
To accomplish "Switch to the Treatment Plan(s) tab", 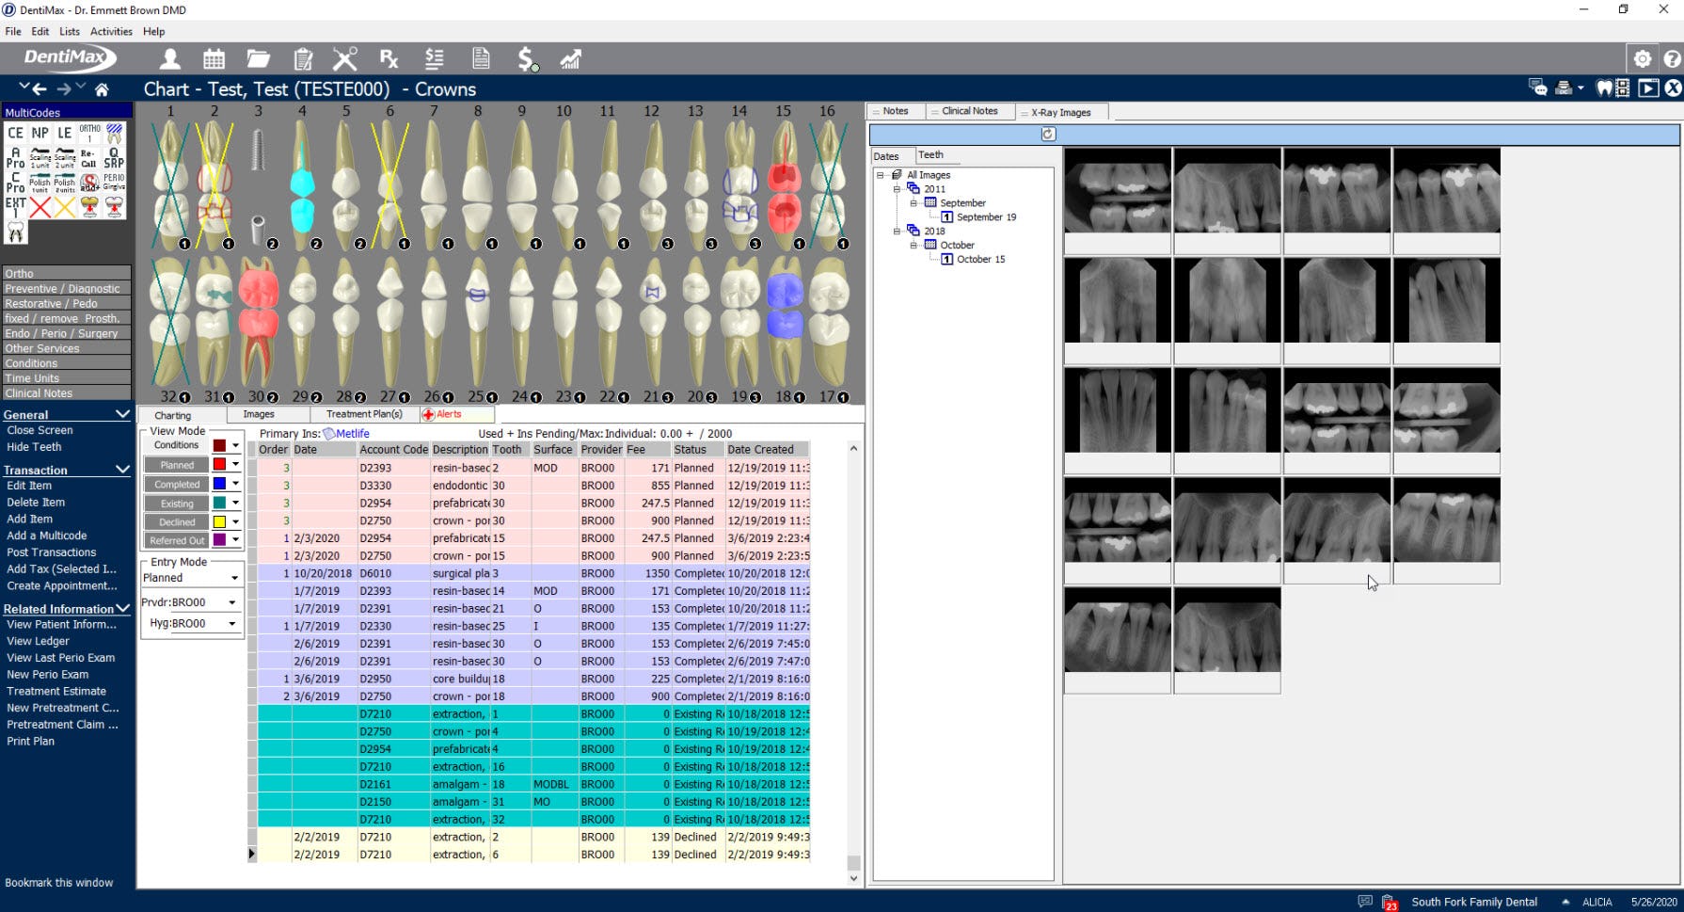I will pos(364,414).
